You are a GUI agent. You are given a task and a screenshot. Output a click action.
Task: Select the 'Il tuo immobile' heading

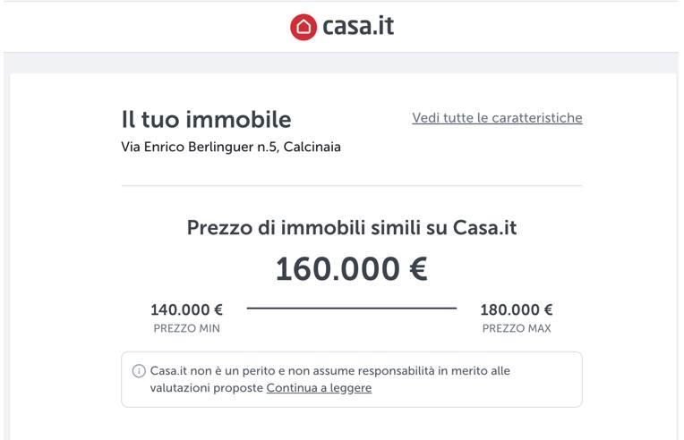point(206,119)
